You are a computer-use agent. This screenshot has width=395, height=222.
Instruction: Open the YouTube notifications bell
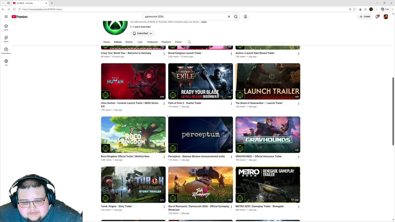pyautogui.click(x=377, y=17)
